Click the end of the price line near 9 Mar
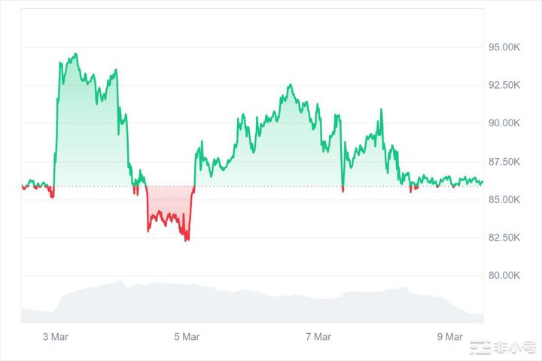This screenshot has width=542, height=361. [482, 181]
